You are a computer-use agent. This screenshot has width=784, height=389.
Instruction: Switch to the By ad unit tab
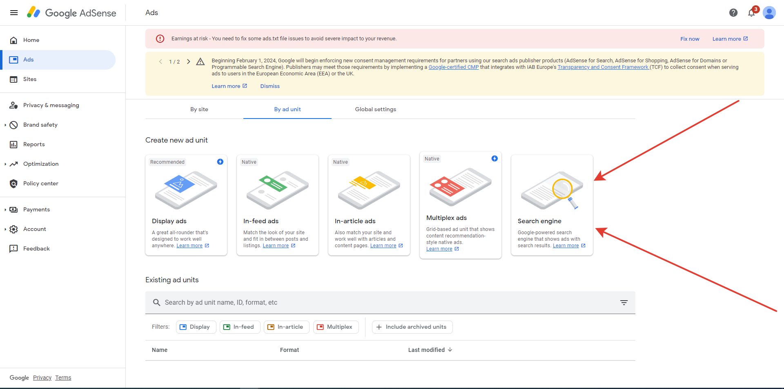(x=287, y=109)
